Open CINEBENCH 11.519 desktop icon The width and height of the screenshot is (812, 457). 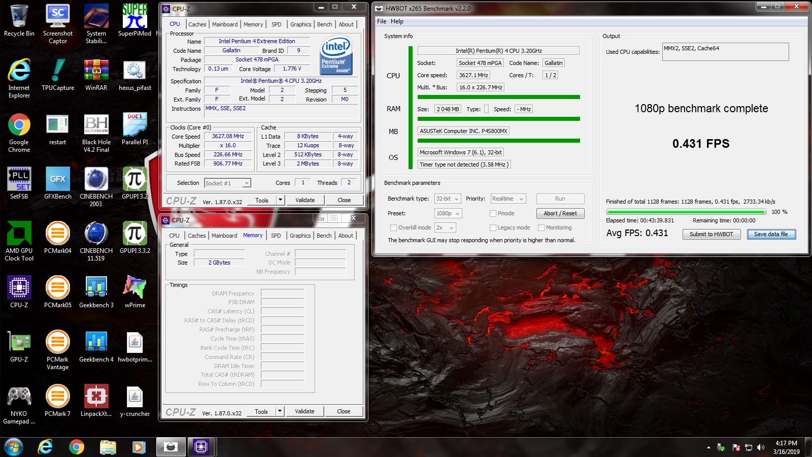pos(96,242)
